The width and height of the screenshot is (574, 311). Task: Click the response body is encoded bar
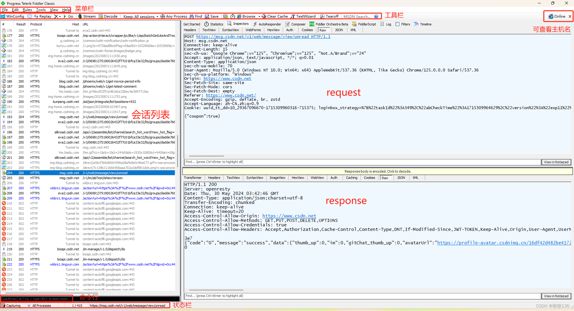(x=378, y=171)
